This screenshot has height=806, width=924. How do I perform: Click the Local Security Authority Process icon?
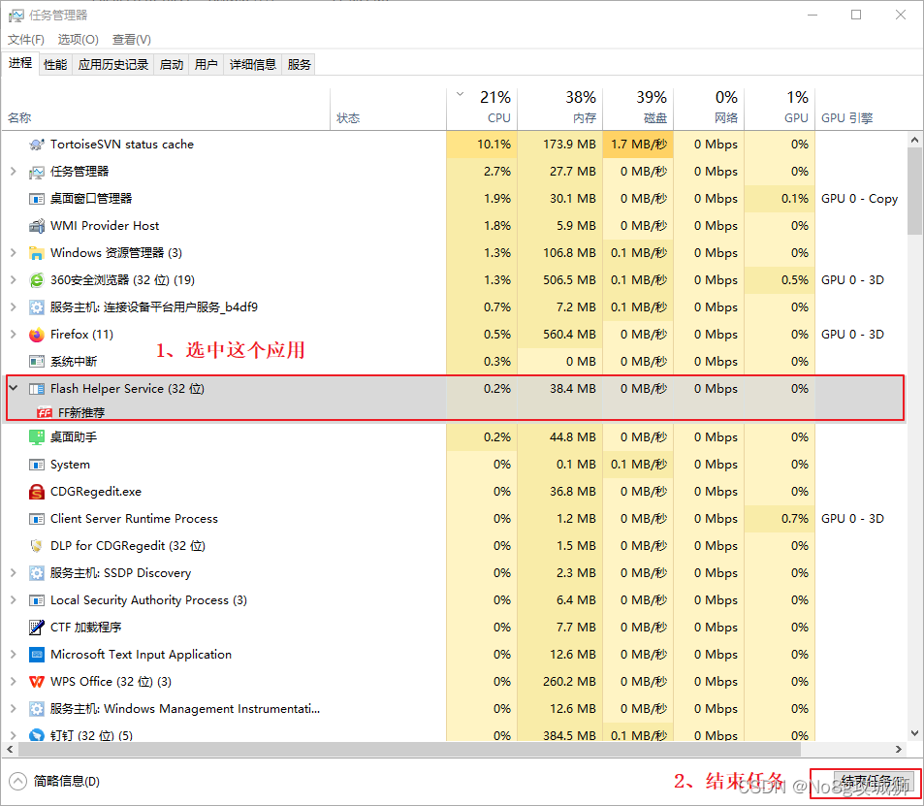37,600
